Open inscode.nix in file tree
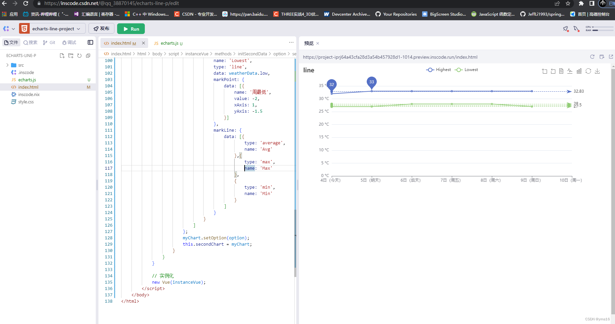615x324 pixels. (29, 94)
